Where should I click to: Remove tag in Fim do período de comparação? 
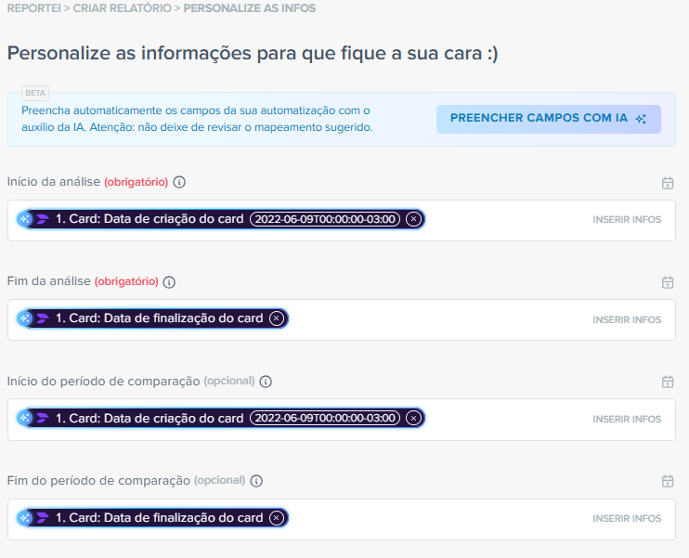(276, 517)
